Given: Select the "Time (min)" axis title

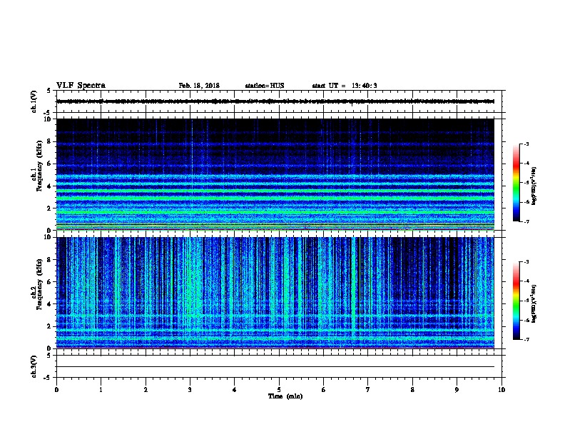Looking at the screenshot, I should tap(285, 396).
